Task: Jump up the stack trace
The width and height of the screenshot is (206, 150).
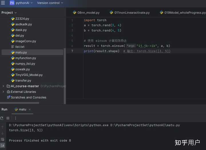Action: coord(3,127)
